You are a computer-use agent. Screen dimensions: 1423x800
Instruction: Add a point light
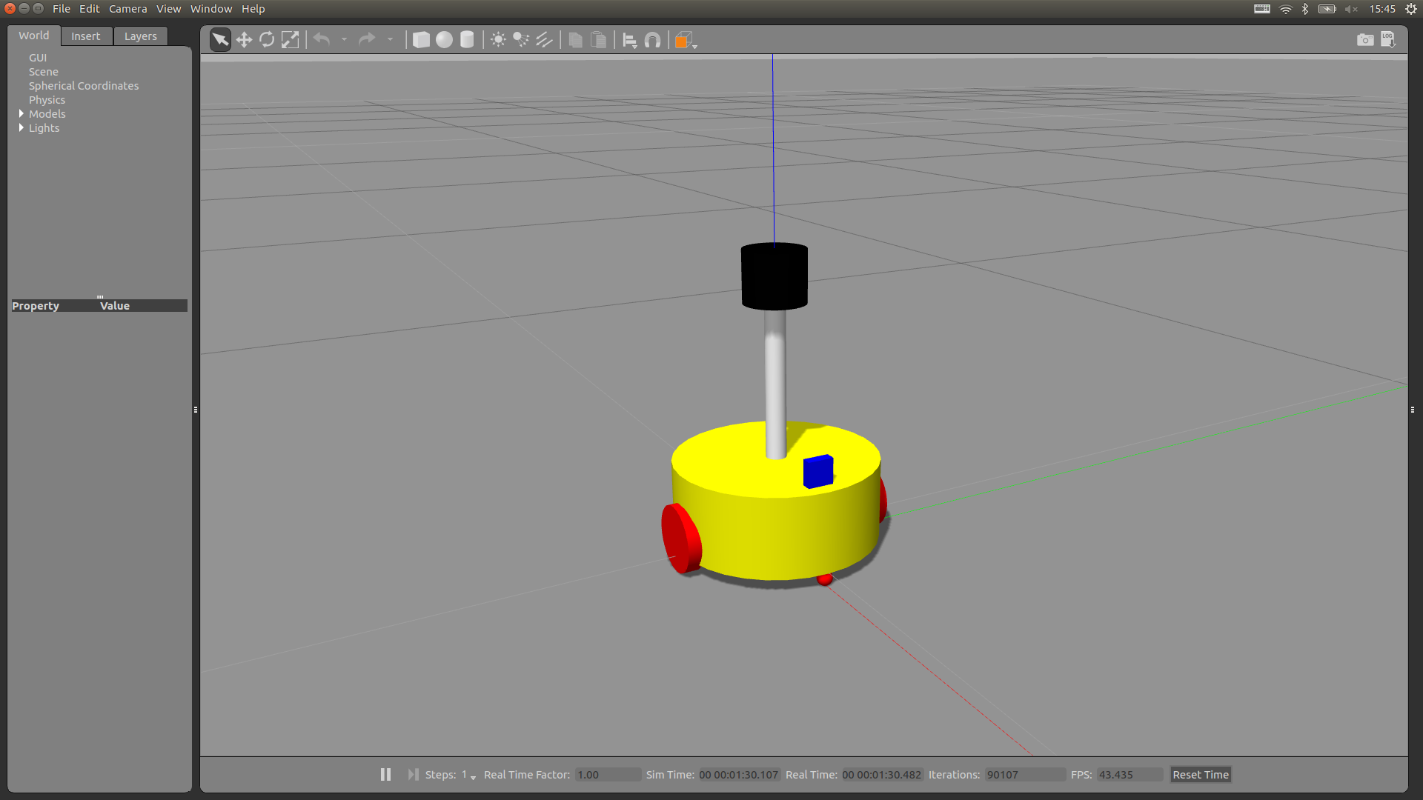coord(498,40)
